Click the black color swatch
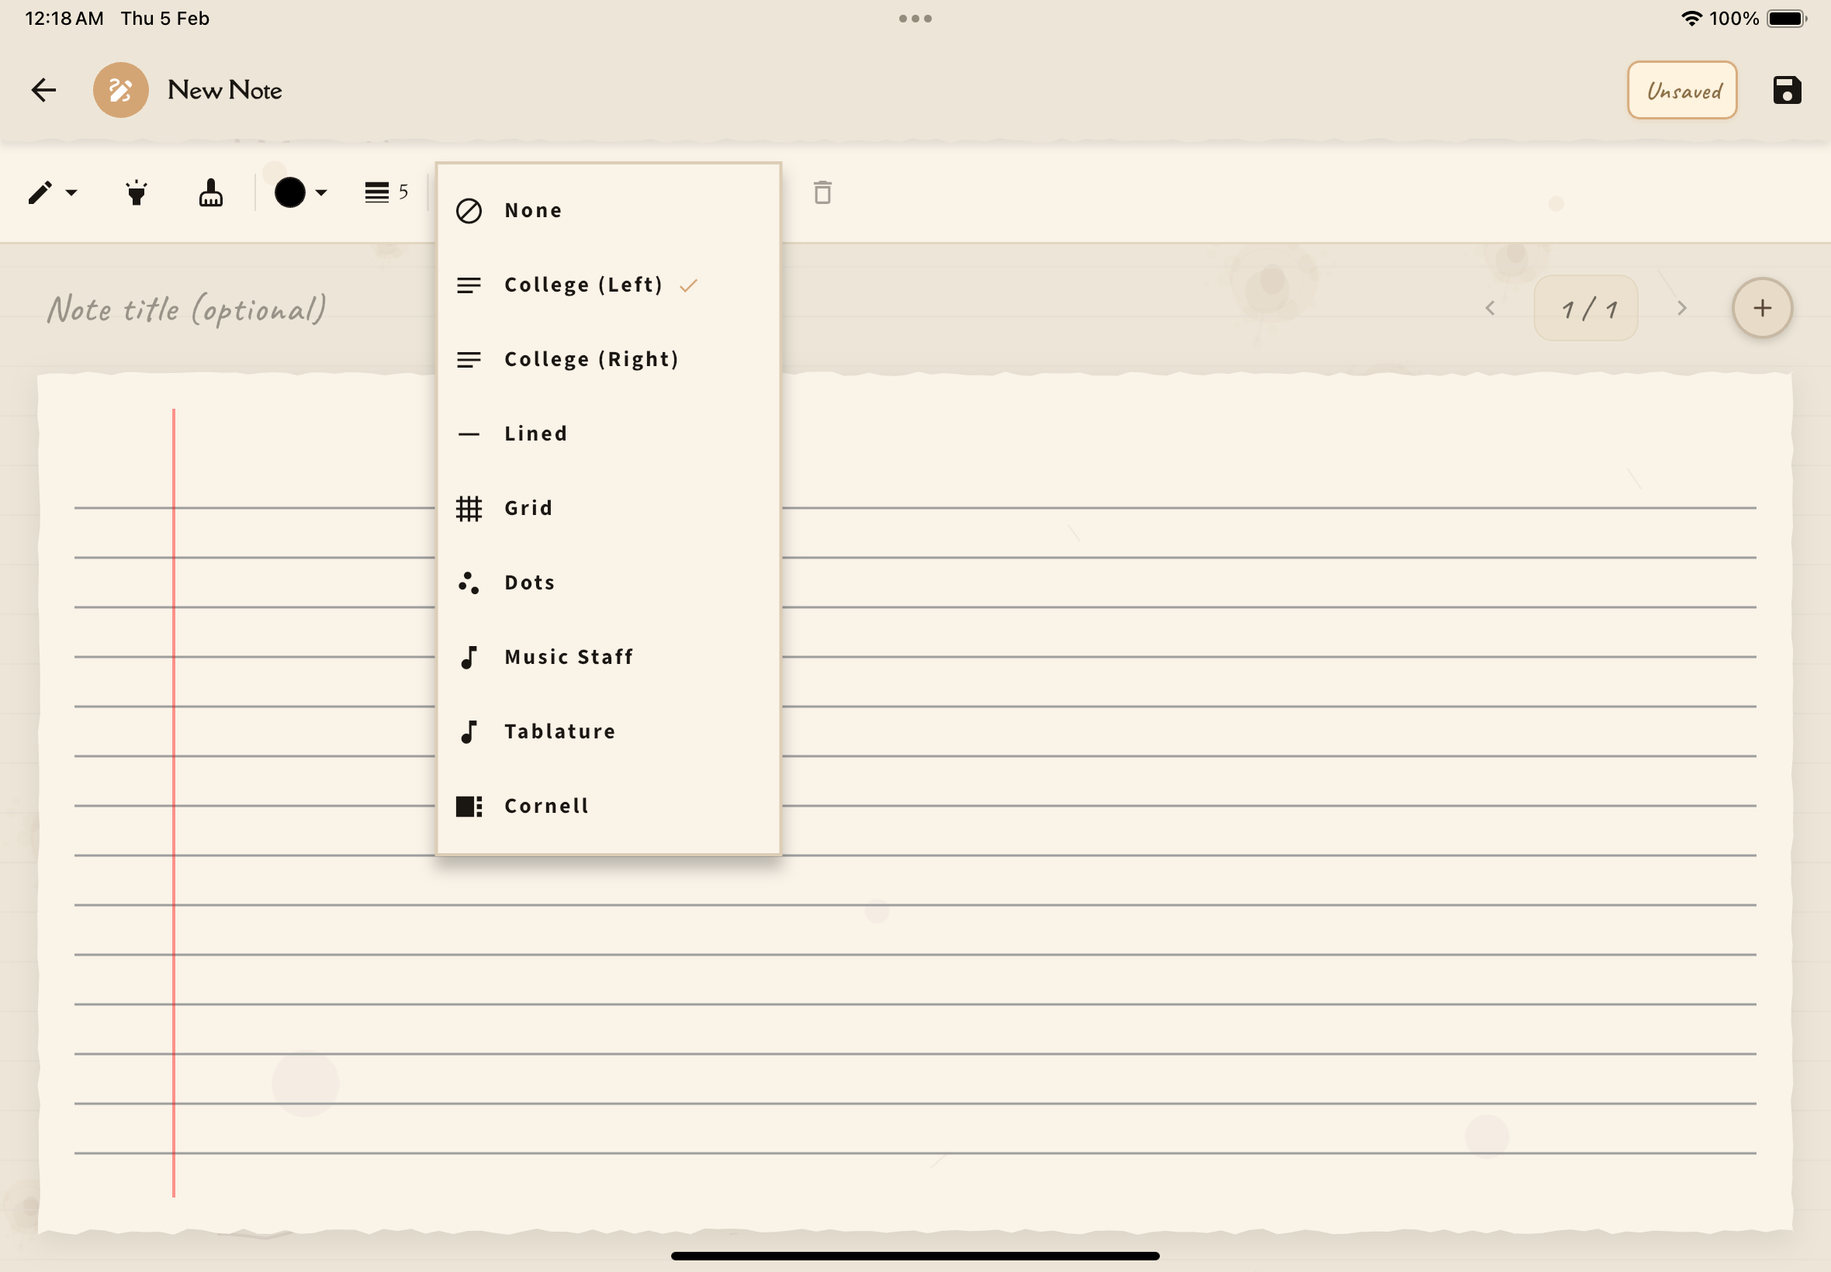The image size is (1831, 1272). pyautogui.click(x=290, y=193)
